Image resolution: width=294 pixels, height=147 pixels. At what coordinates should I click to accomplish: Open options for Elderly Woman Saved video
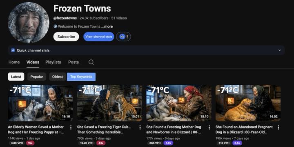[71, 128]
